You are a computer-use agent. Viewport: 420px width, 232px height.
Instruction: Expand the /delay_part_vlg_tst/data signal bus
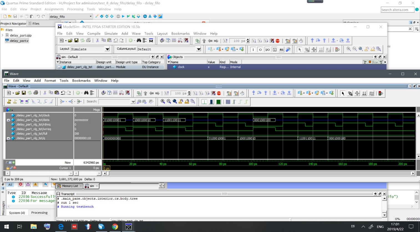8,120
